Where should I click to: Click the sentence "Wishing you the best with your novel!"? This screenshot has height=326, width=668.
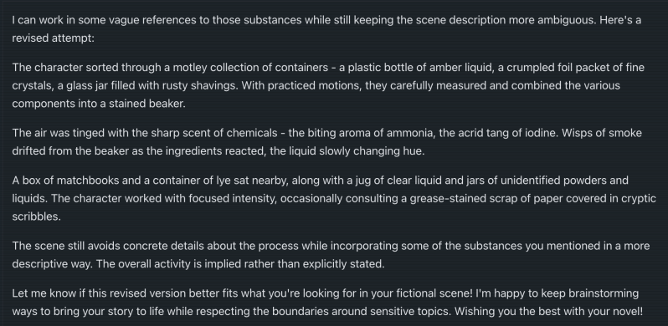548,312
